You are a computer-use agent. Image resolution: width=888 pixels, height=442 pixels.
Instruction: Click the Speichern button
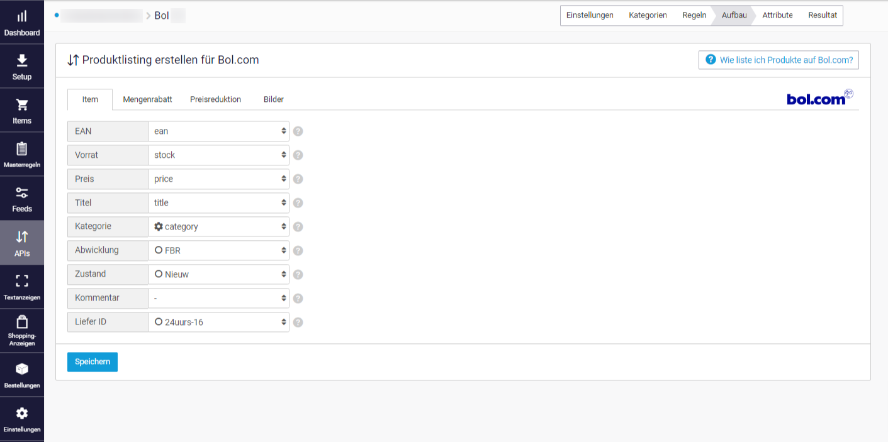point(93,362)
